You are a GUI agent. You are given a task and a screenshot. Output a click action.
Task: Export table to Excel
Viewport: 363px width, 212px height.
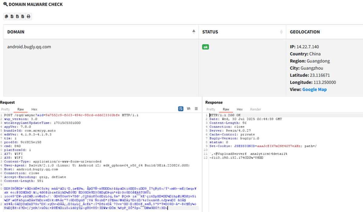17,17
